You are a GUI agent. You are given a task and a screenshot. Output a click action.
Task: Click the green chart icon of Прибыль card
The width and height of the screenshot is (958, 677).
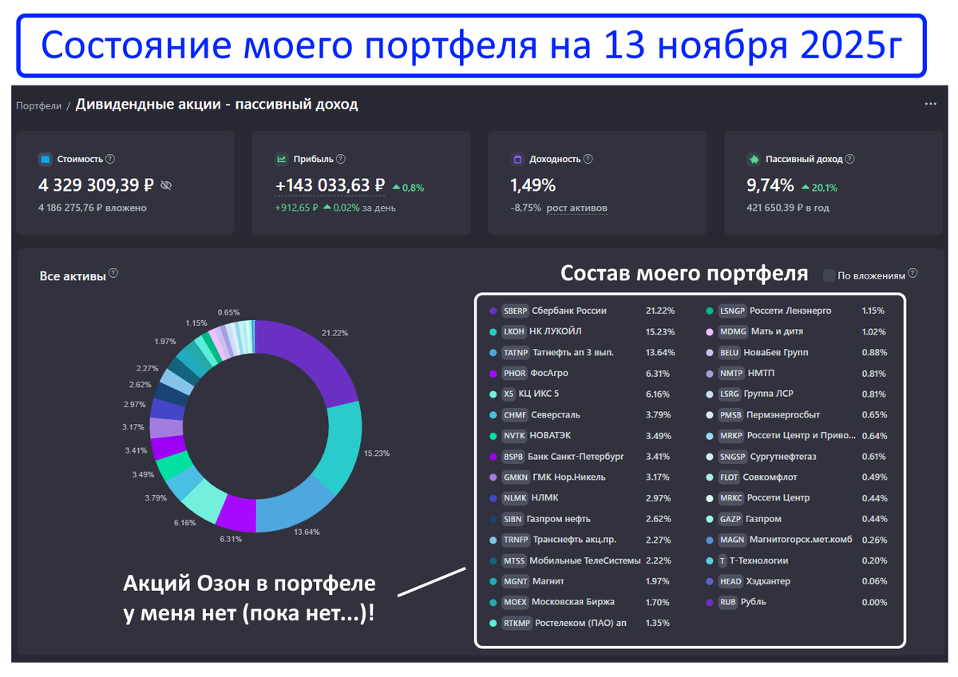pyautogui.click(x=281, y=160)
